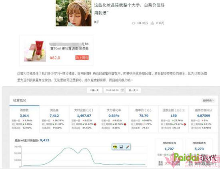Screen dimensions: 220x169
Task: Click the red alert badge under 支付转化率
Action: pos(125,124)
